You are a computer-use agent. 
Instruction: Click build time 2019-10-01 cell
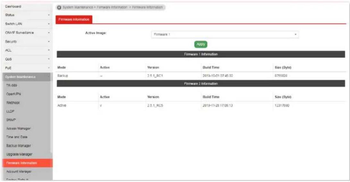coord(218,76)
